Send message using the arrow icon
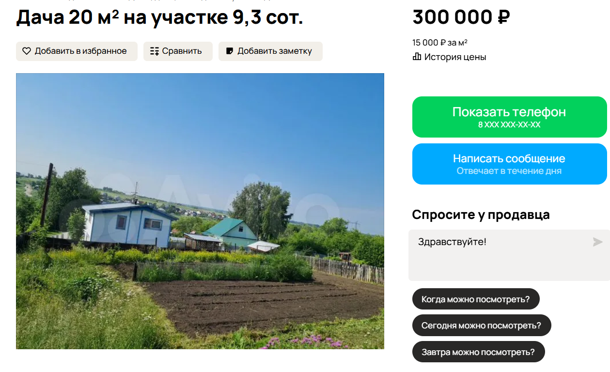The width and height of the screenshot is (610, 372). [x=597, y=242]
